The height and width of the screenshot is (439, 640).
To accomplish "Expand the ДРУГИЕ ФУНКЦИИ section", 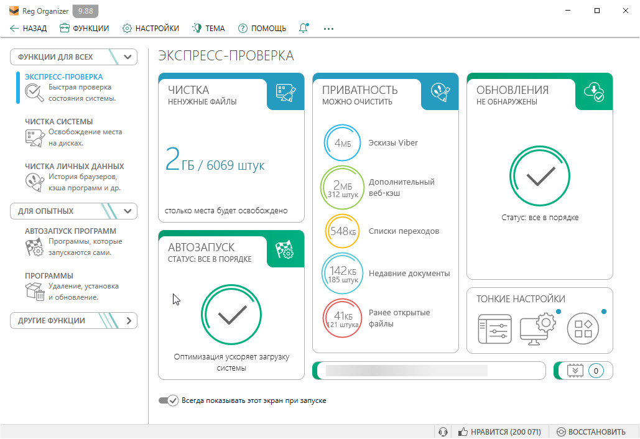I will 128,321.
